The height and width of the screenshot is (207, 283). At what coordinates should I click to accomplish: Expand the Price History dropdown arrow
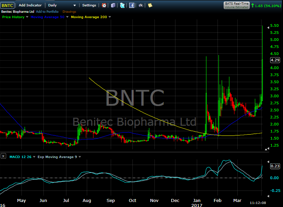[27, 17]
